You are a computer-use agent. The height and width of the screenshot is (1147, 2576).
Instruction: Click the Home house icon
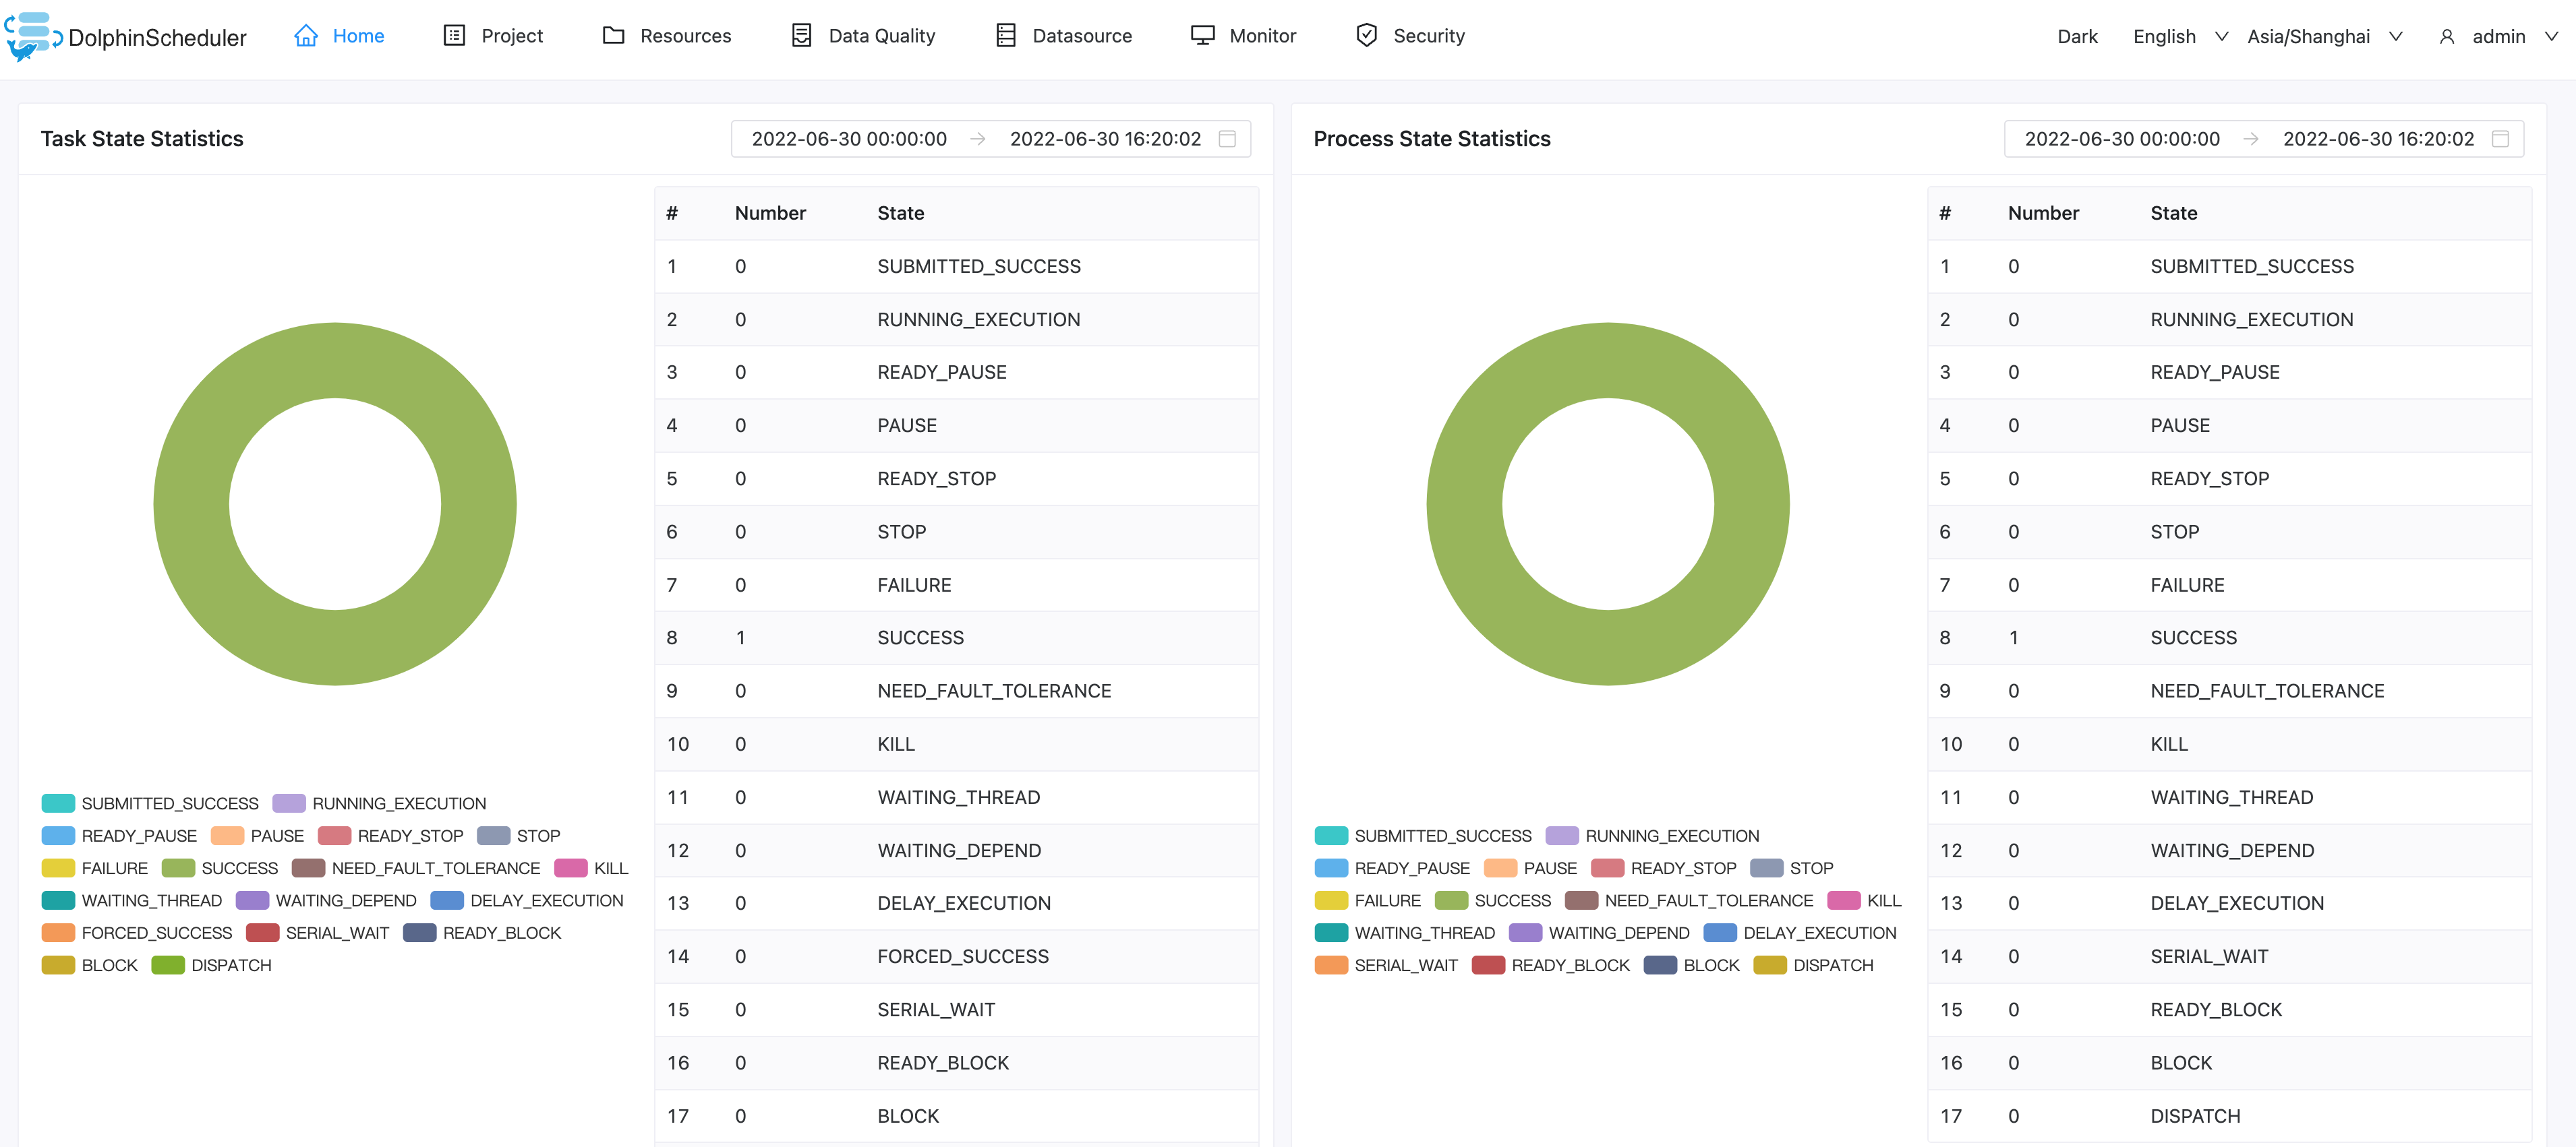click(x=306, y=36)
